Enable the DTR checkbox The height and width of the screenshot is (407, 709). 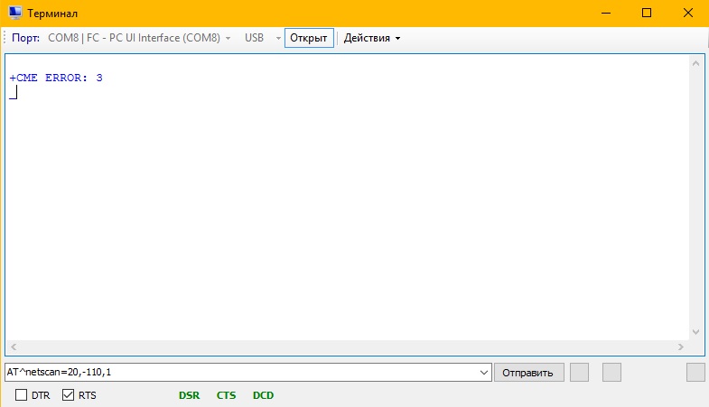(22, 394)
